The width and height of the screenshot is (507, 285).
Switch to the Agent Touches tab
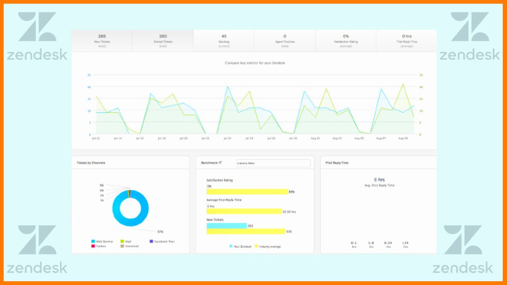pos(285,41)
